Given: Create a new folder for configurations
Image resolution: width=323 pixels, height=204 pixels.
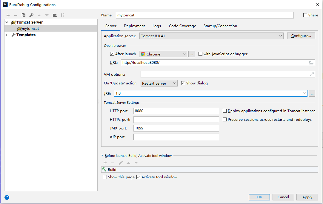Looking at the screenshot, I should [x=55, y=15].
